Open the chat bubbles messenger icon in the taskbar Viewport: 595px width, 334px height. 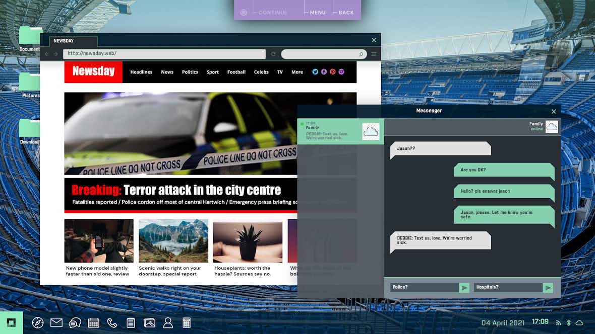(75, 322)
